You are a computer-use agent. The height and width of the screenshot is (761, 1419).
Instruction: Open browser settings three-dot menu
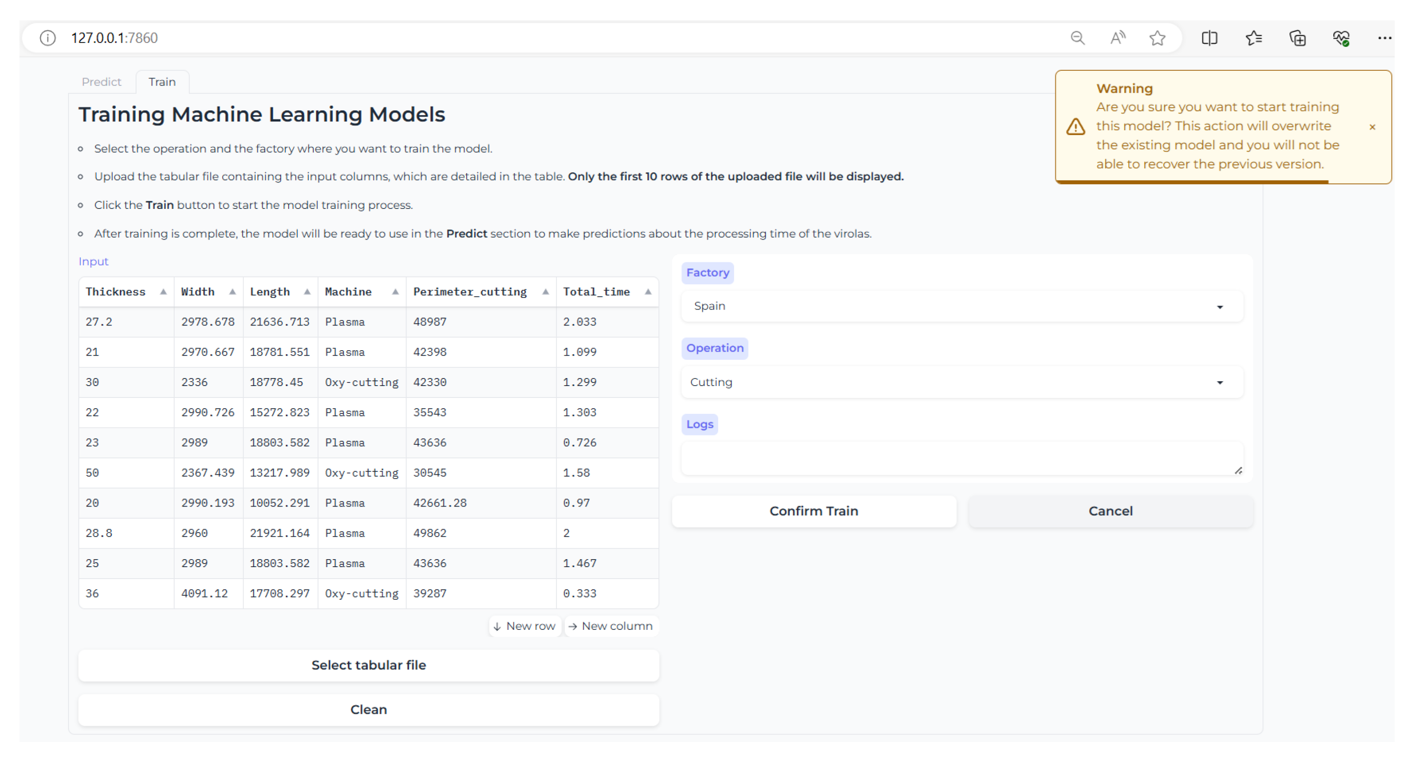[x=1384, y=38]
